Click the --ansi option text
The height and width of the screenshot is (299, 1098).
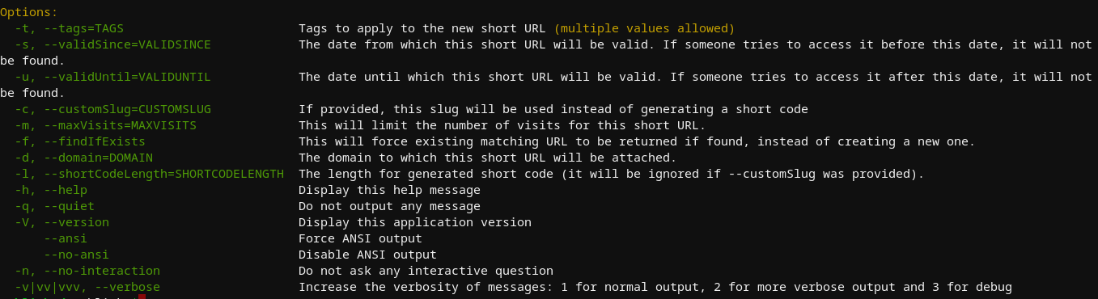click(66, 238)
